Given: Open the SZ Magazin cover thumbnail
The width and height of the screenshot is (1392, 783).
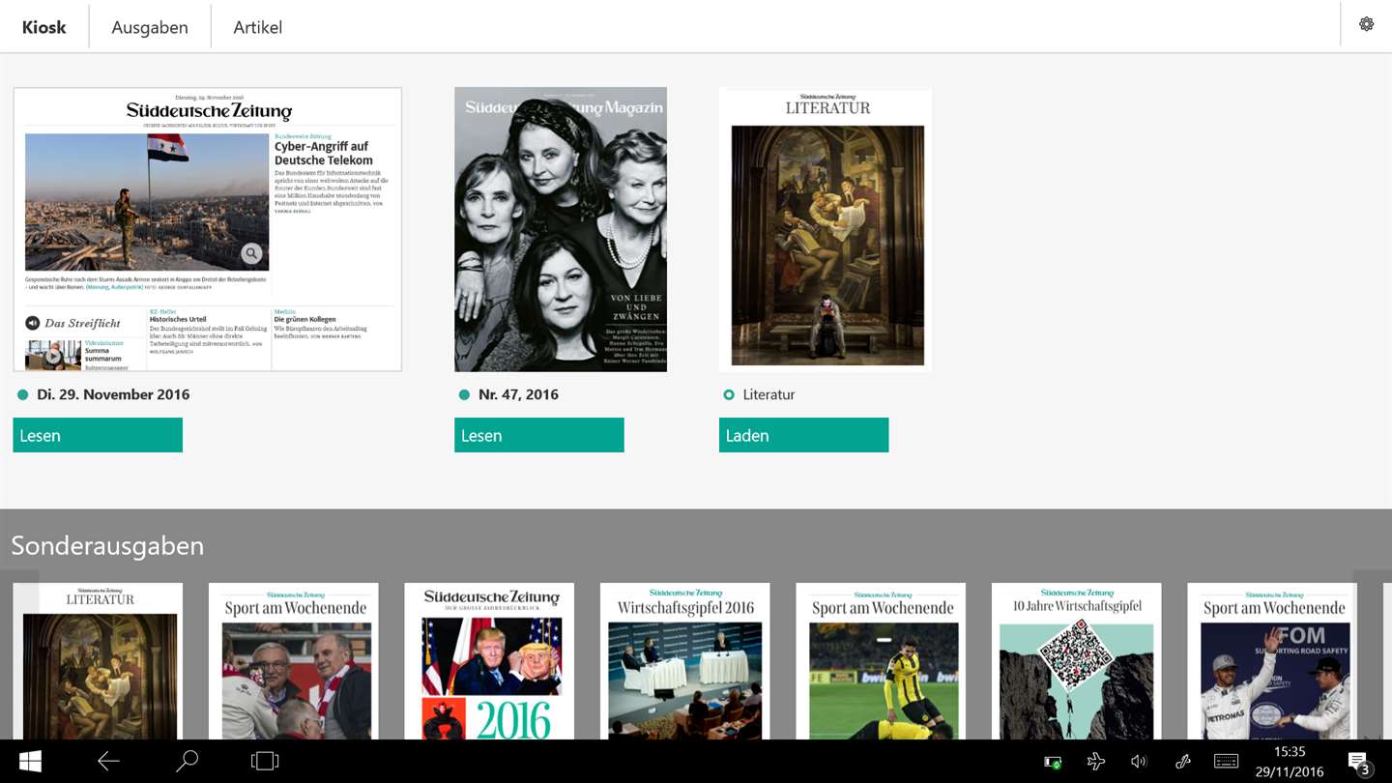Looking at the screenshot, I should coord(561,229).
